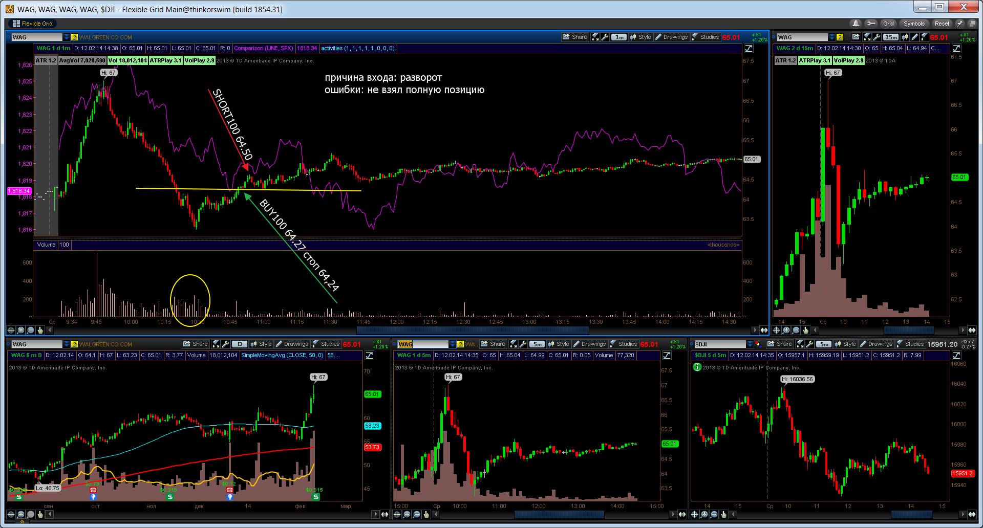Expand symbol dropdown in $DJI chart

point(750,344)
